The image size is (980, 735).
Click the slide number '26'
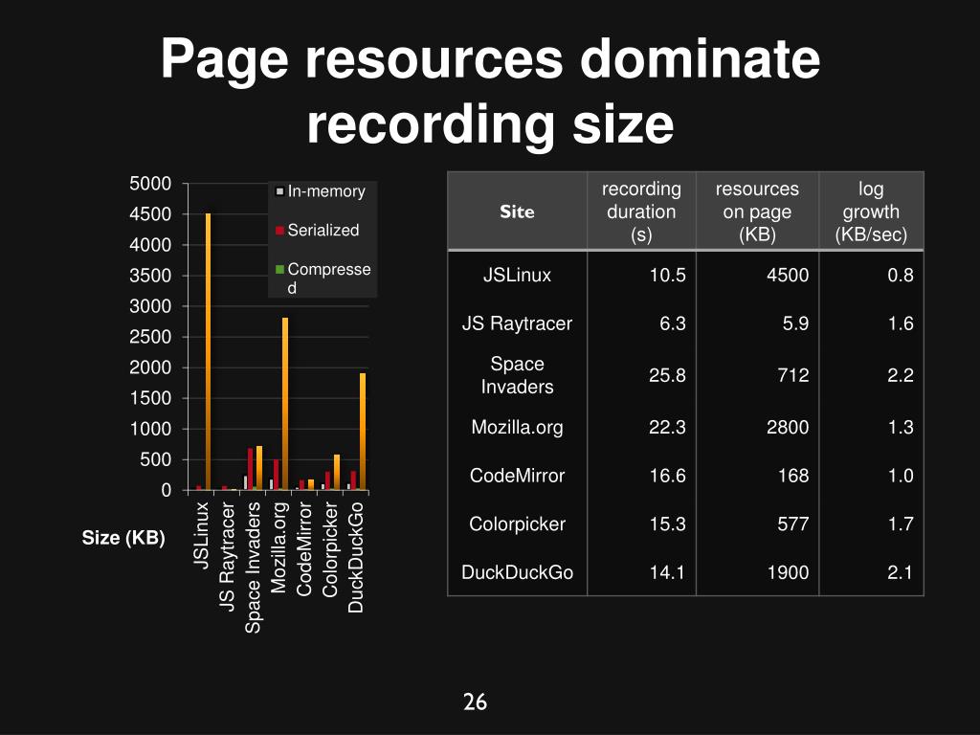point(475,702)
